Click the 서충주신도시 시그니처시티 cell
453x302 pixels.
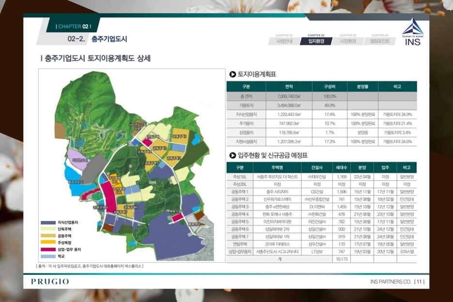pyautogui.click(x=277, y=252)
